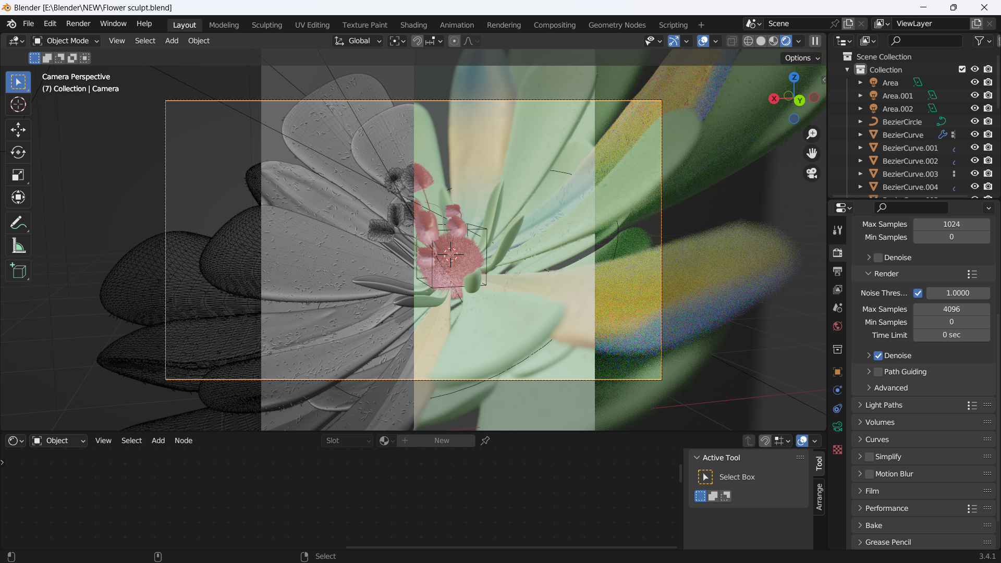Pause viewport render preview
The image size is (1001, 563).
(815, 41)
